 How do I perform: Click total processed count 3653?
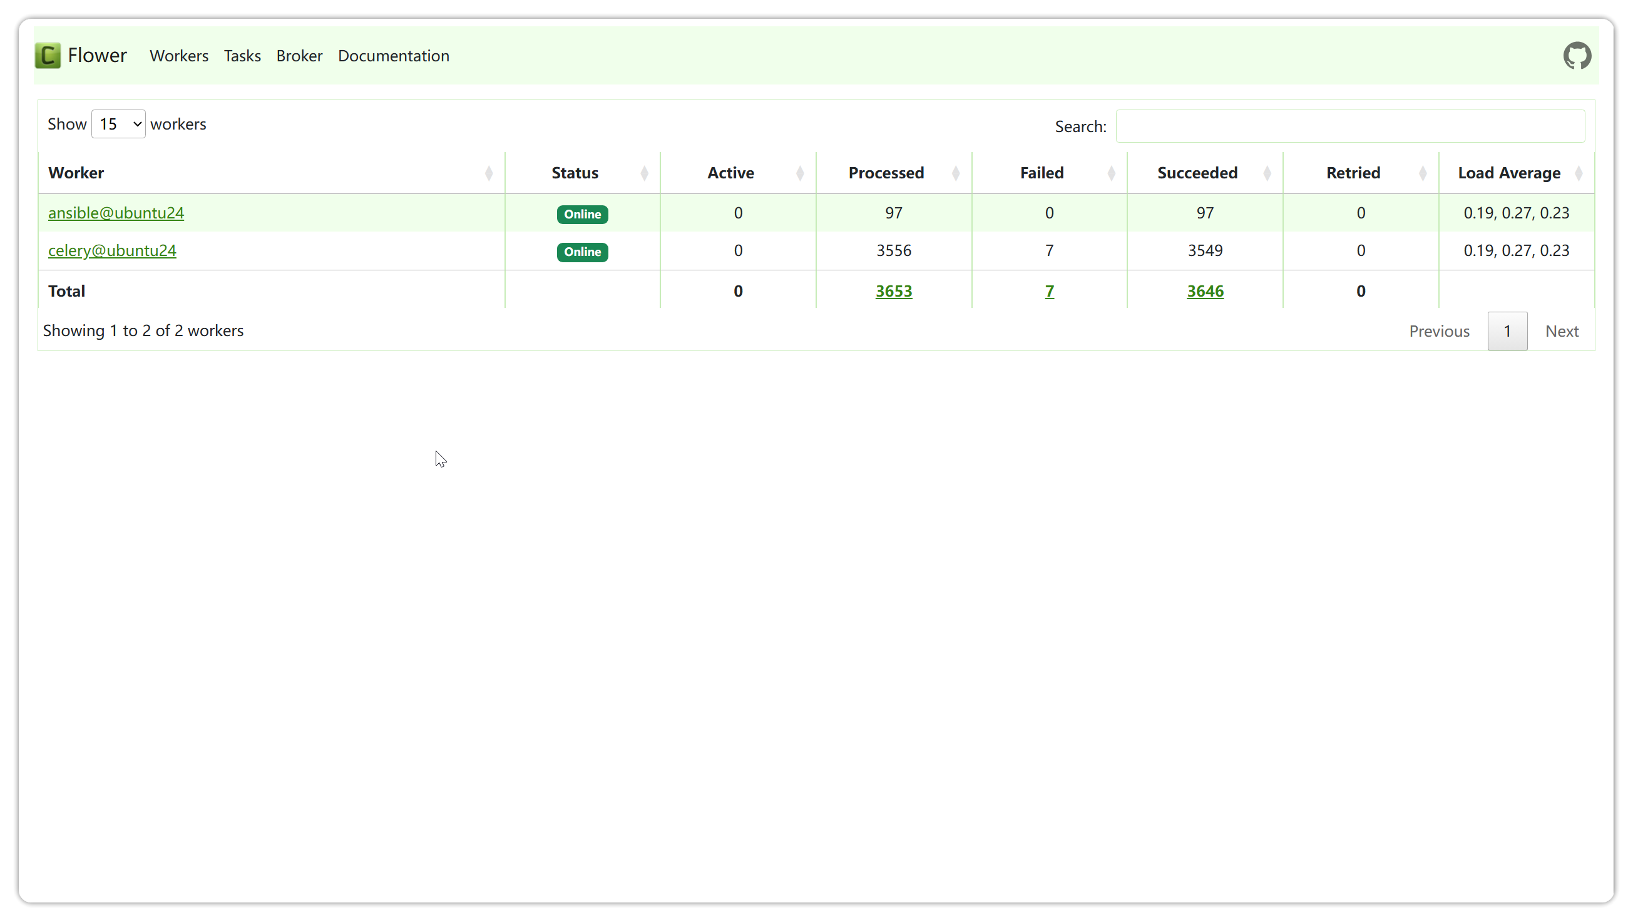pyautogui.click(x=893, y=291)
